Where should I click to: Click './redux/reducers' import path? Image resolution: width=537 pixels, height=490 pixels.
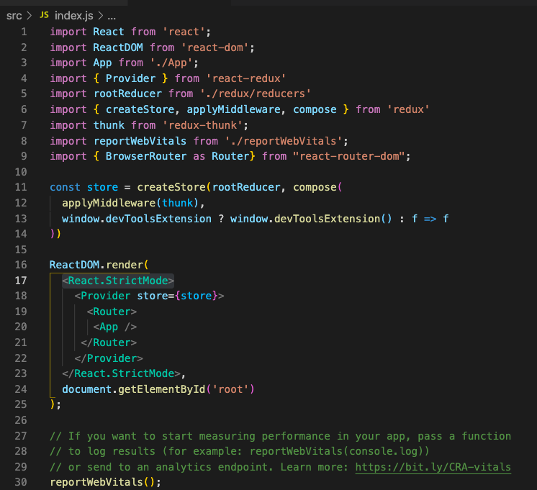(x=256, y=94)
